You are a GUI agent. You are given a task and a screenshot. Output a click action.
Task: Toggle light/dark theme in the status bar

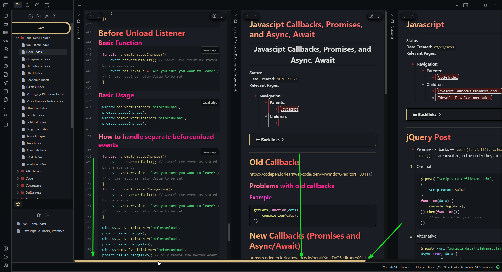[439, 267]
